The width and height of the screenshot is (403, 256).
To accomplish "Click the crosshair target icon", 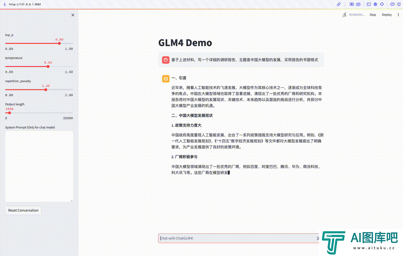I will (382, 4).
